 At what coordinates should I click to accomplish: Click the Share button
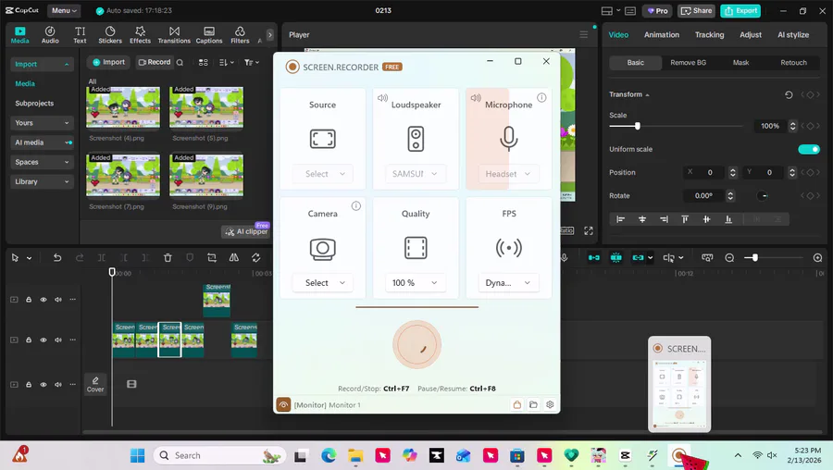(696, 10)
